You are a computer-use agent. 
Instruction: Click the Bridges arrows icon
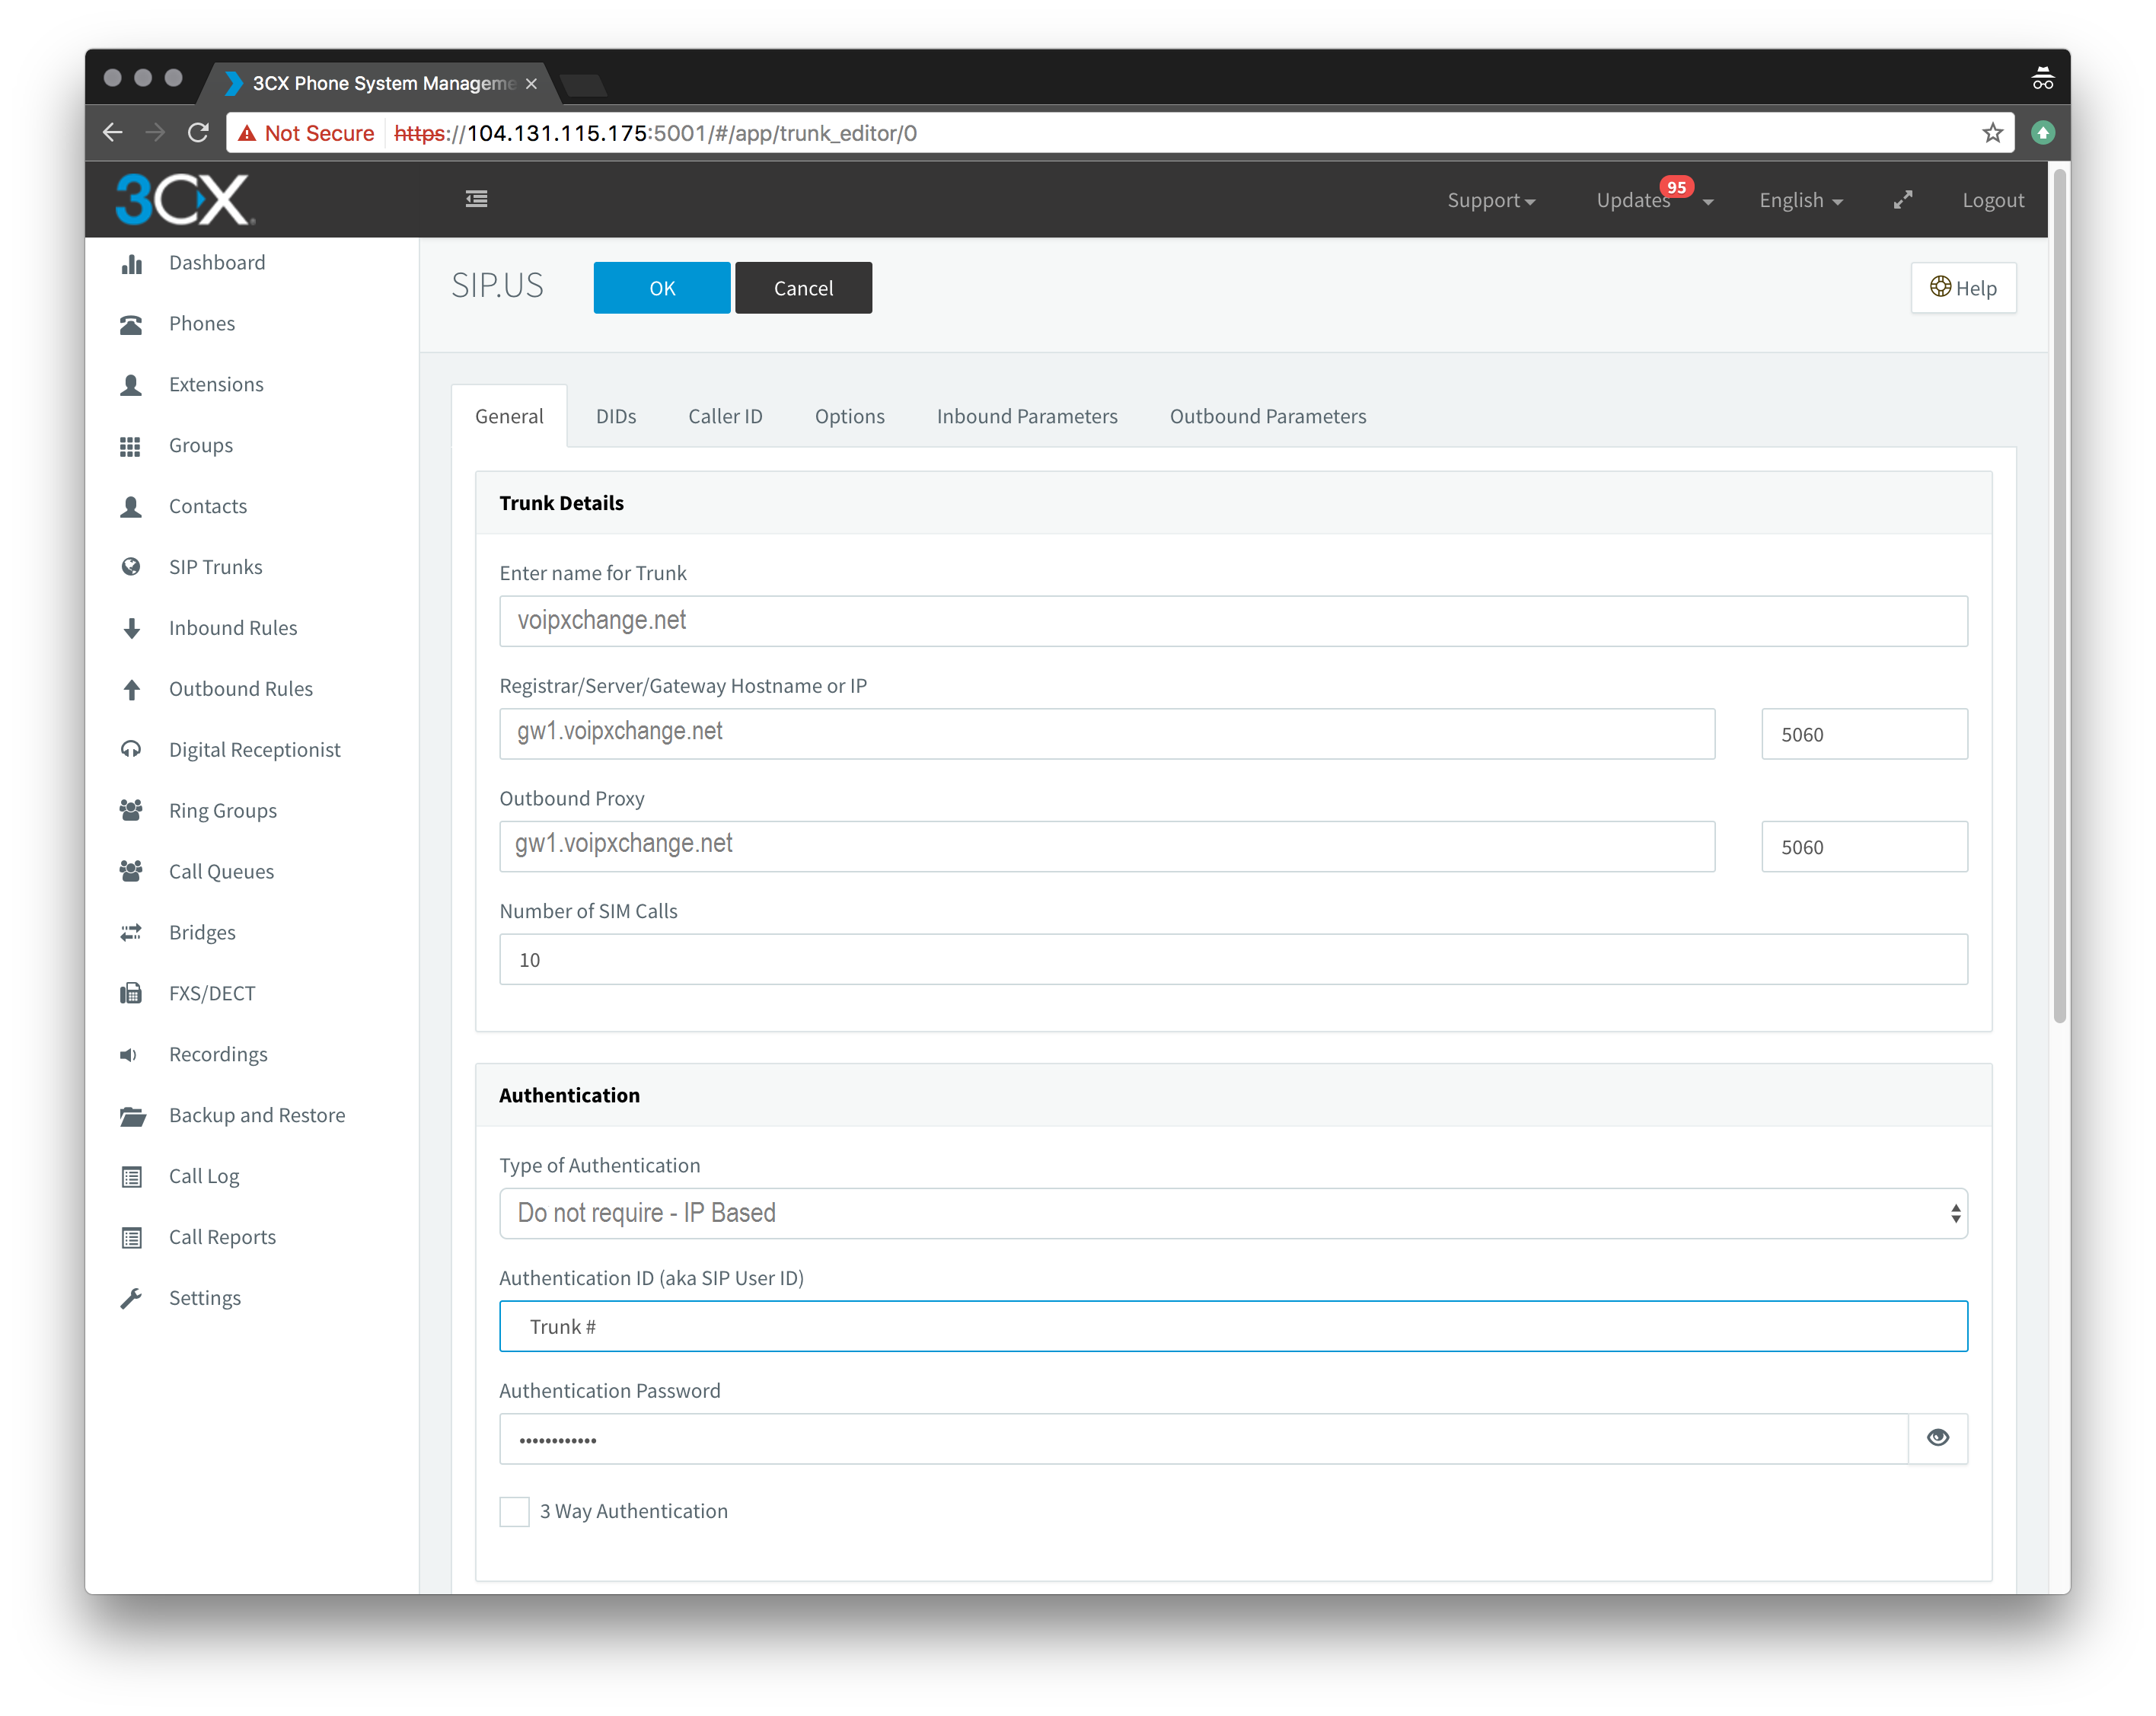point(131,933)
